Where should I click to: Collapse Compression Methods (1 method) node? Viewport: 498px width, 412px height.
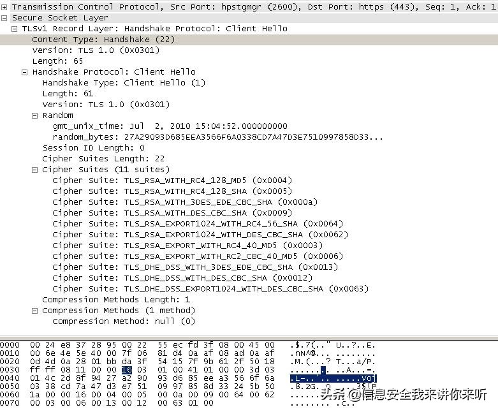[x=34, y=311]
